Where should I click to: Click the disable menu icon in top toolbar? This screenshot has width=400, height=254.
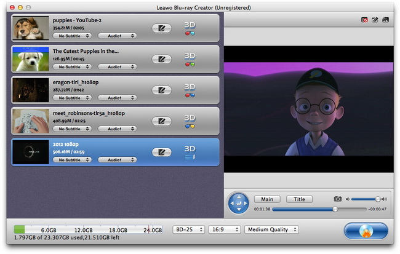(x=364, y=20)
